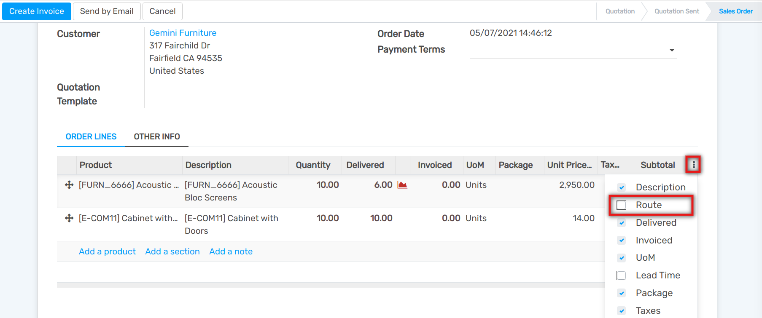Uncheck the Package column option
The width and height of the screenshot is (762, 318).
click(x=621, y=293)
